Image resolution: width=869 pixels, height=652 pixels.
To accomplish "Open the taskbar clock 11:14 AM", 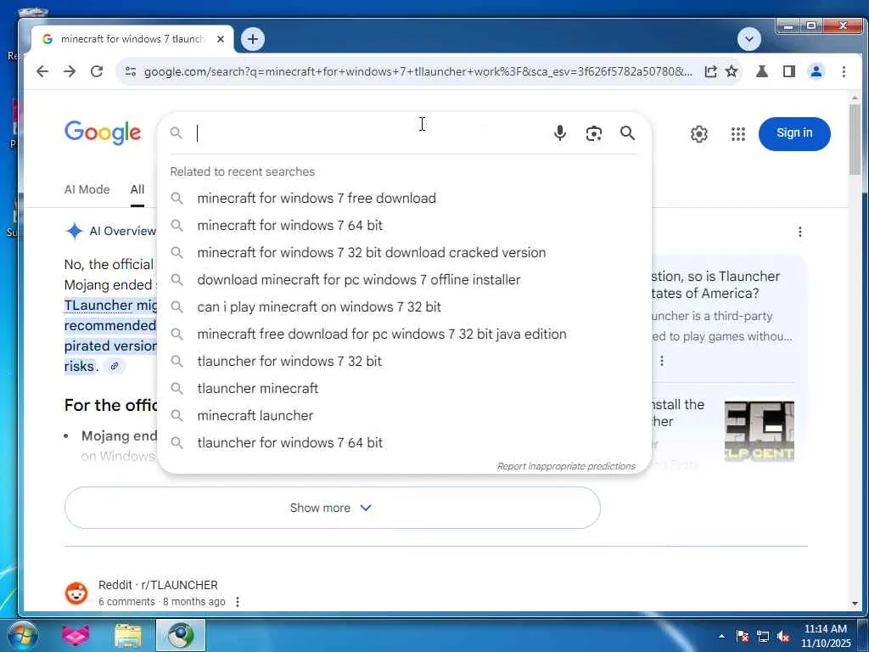I will (x=825, y=636).
